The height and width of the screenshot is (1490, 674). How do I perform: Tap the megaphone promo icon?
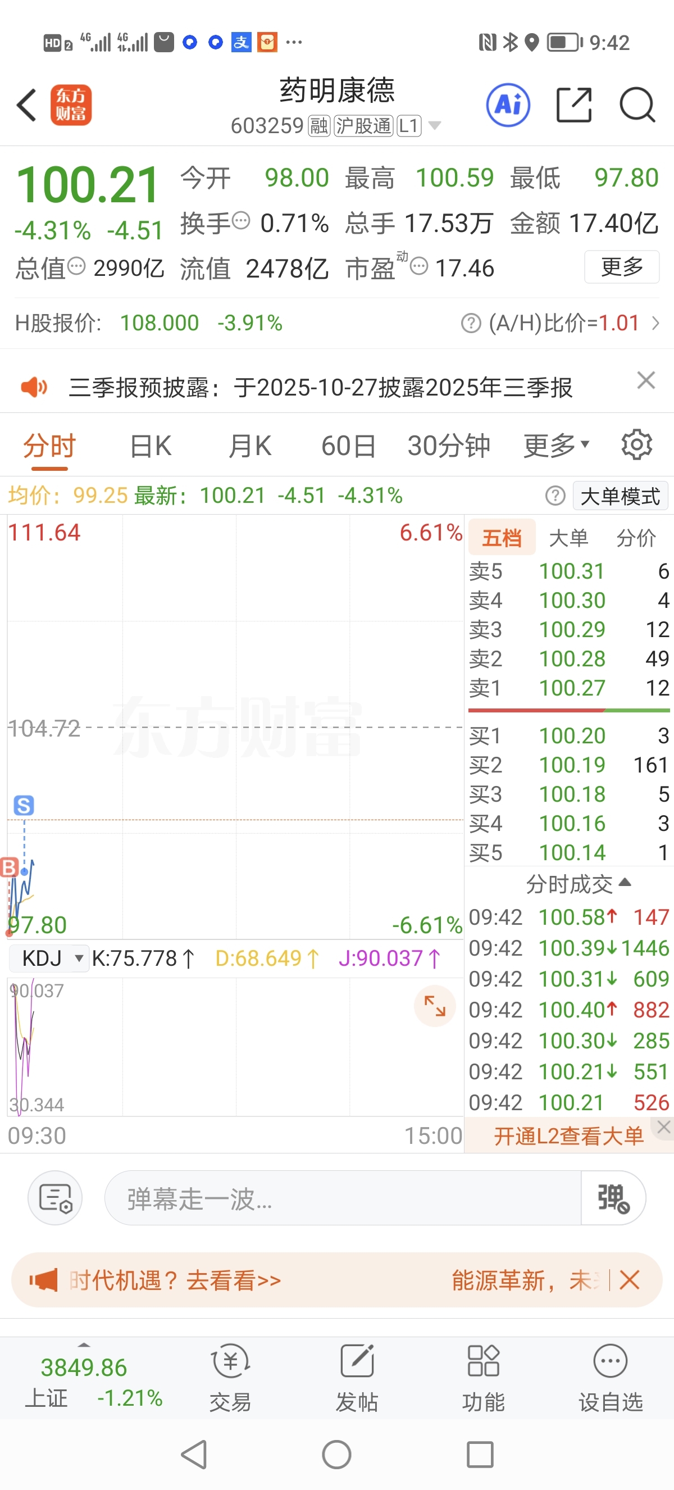tap(43, 1280)
